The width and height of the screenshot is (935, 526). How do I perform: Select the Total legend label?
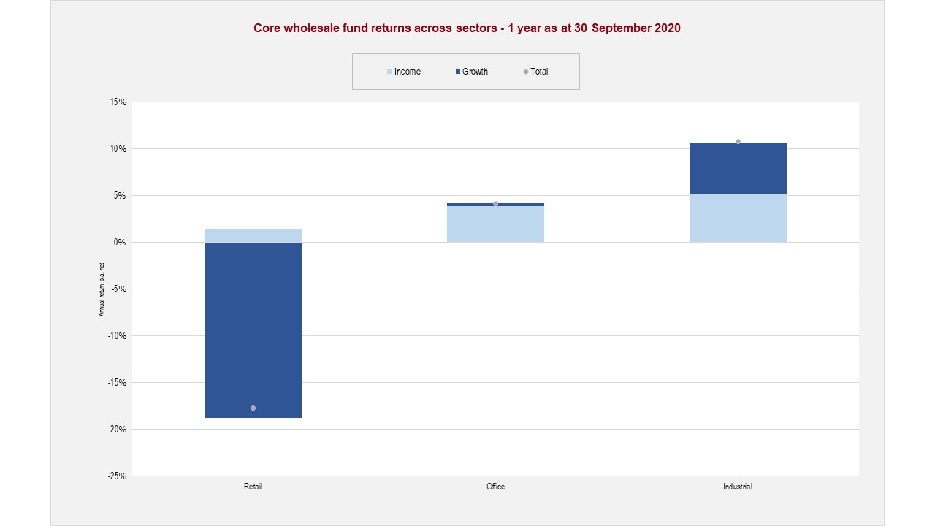tap(539, 72)
